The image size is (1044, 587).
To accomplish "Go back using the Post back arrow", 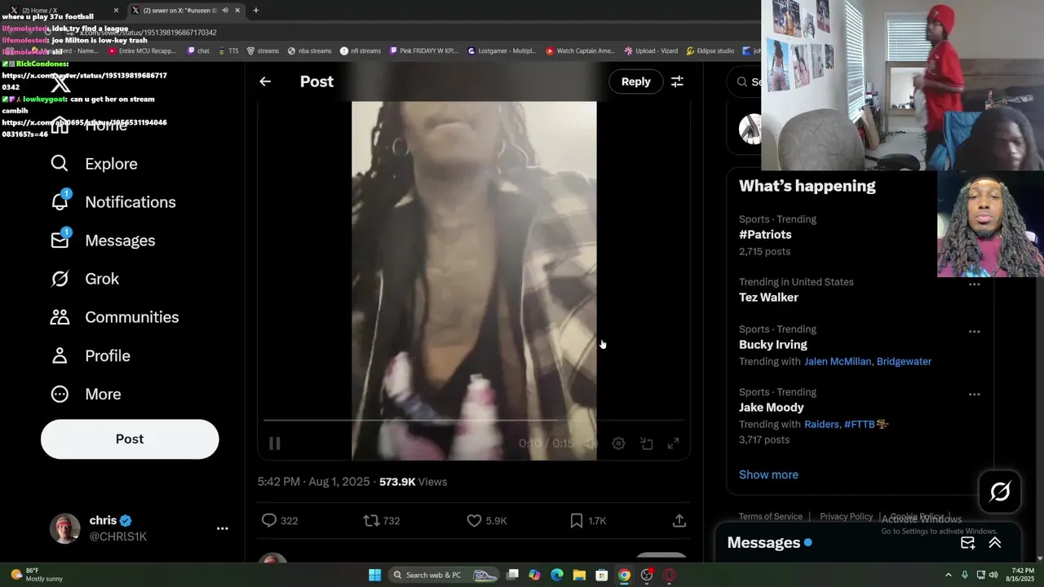I will [265, 82].
